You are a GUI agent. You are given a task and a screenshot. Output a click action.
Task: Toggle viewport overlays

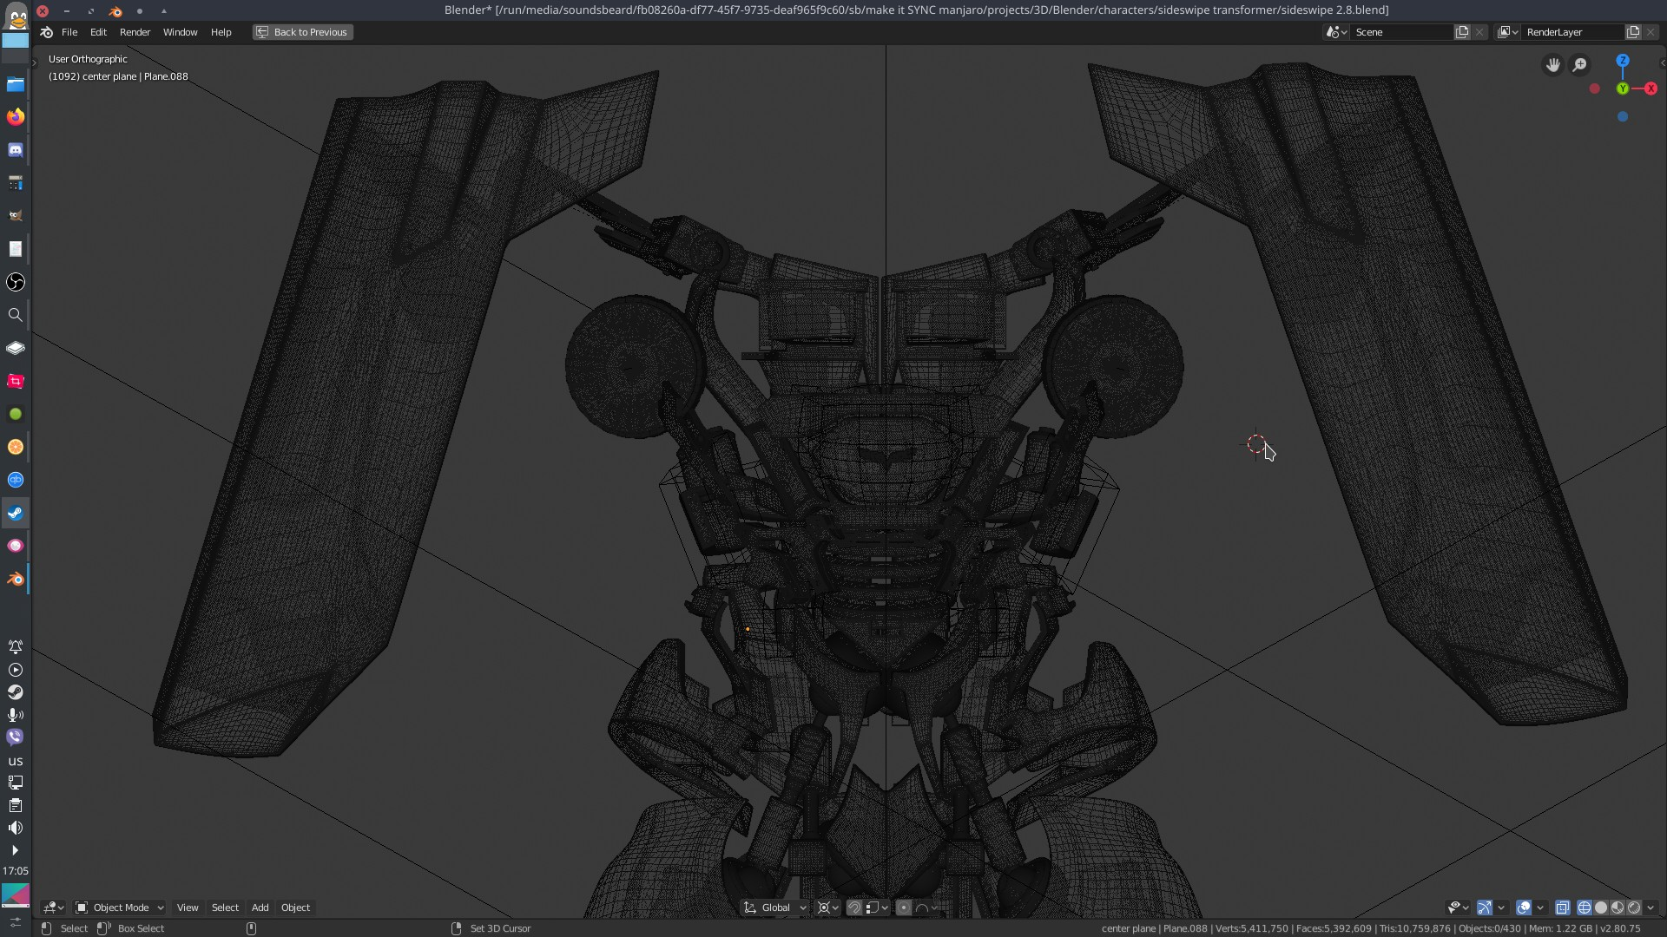1524,908
